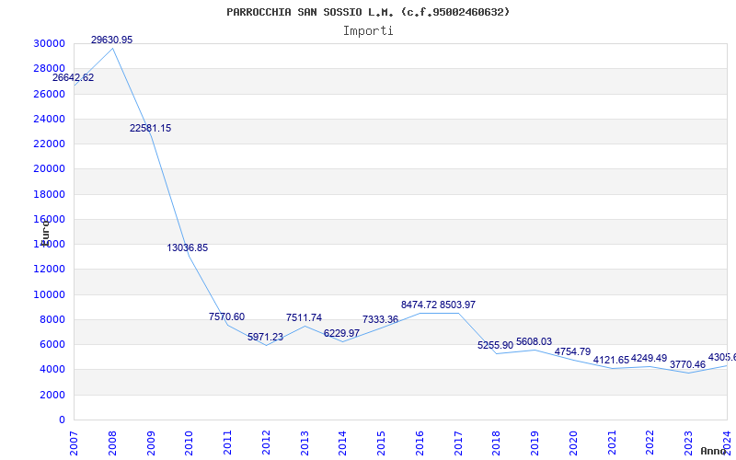Click the 2000 y-axis value
This screenshot has height=460, width=736.
coord(52,396)
